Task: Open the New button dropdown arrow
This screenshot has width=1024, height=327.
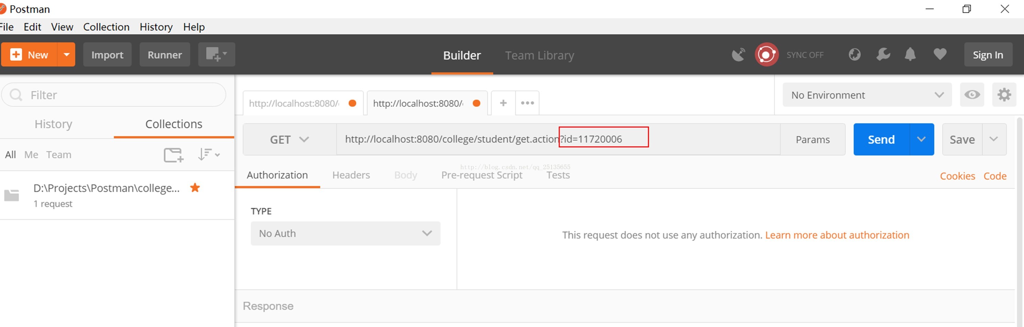Action: 66,54
